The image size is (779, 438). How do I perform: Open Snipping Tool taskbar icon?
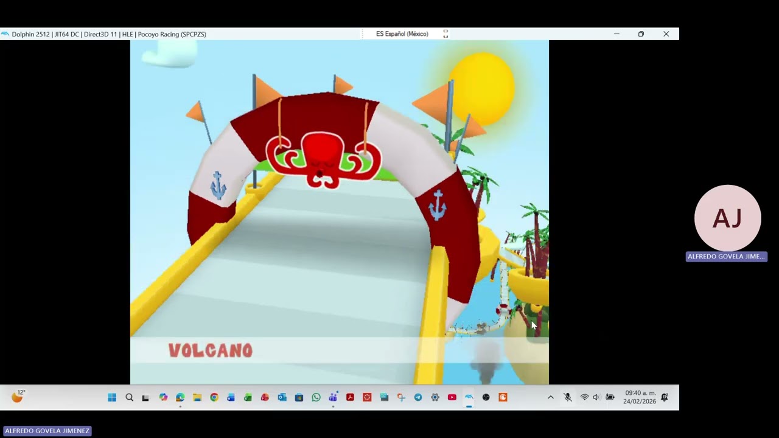pos(401,397)
